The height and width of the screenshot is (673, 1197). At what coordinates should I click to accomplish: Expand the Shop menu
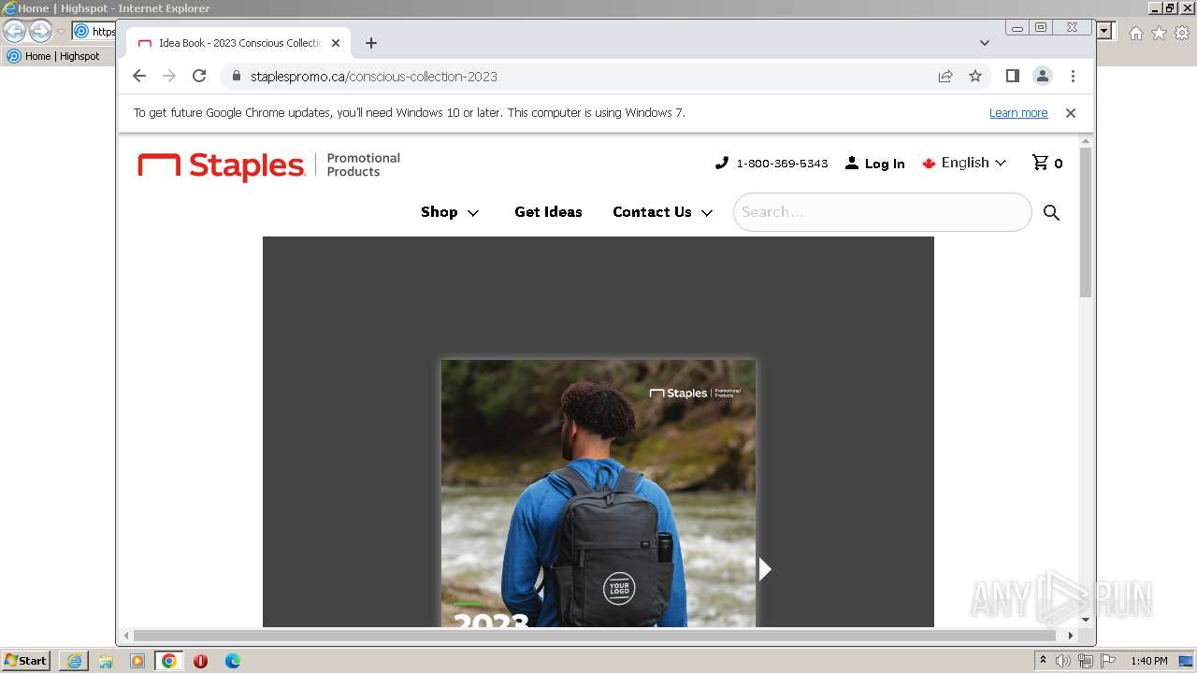pyautogui.click(x=450, y=212)
